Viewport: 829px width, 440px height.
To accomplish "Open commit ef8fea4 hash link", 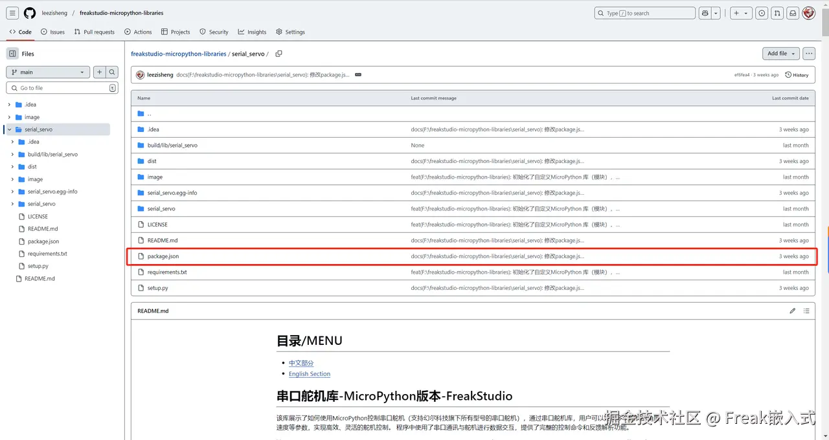I will tap(742, 75).
